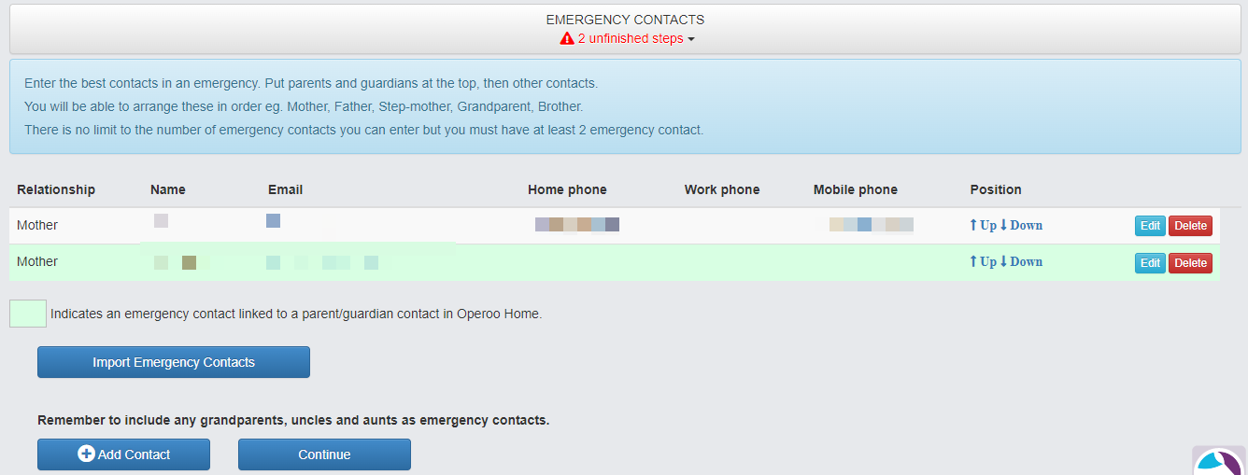Image resolution: width=1248 pixels, height=475 pixels.
Task: Expand the unfinished steps dropdown caret
Action: point(691,39)
